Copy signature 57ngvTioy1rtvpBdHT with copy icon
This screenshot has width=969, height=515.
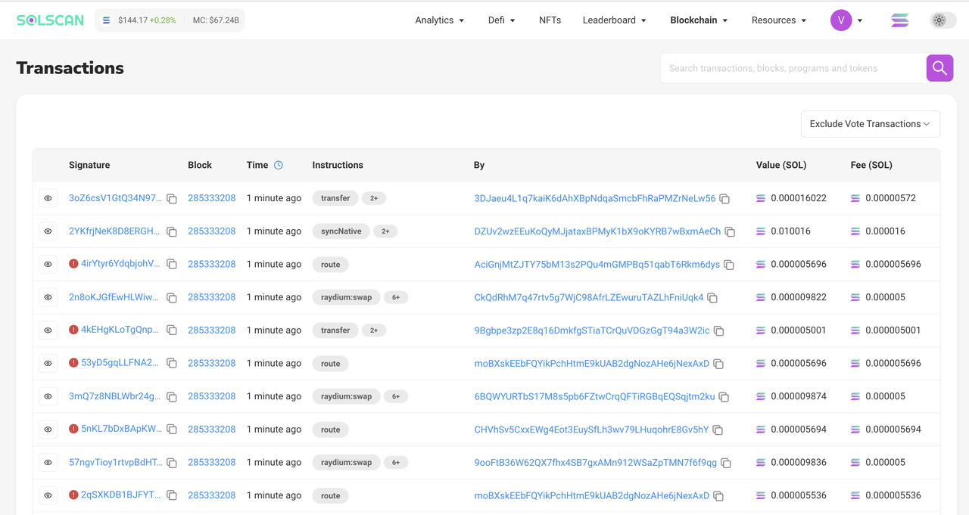[172, 463]
